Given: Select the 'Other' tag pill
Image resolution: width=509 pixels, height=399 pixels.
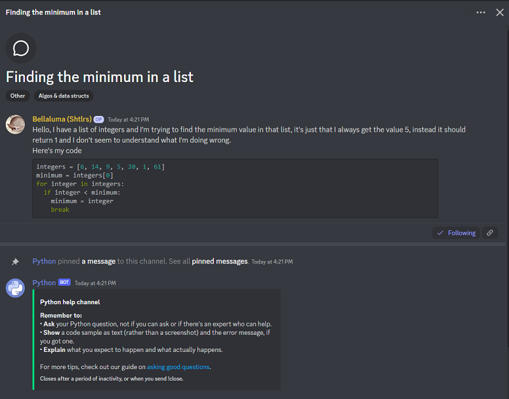Looking at the screenshot, I should pos(17,95).
